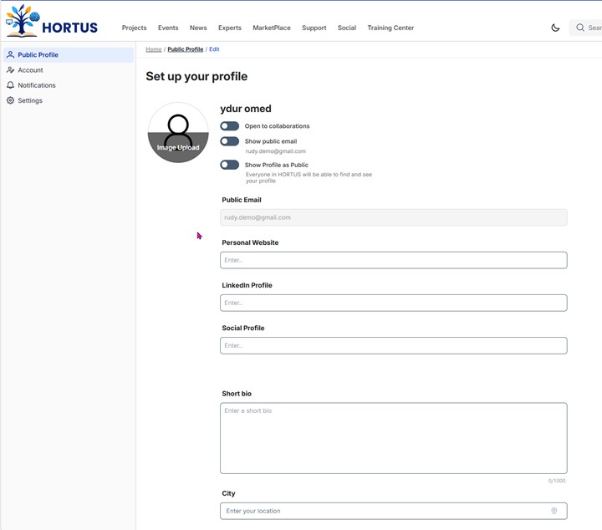Click the Social Profile label
The height and width of the screenshot is (530, 602).
click(x=243, y=328)
